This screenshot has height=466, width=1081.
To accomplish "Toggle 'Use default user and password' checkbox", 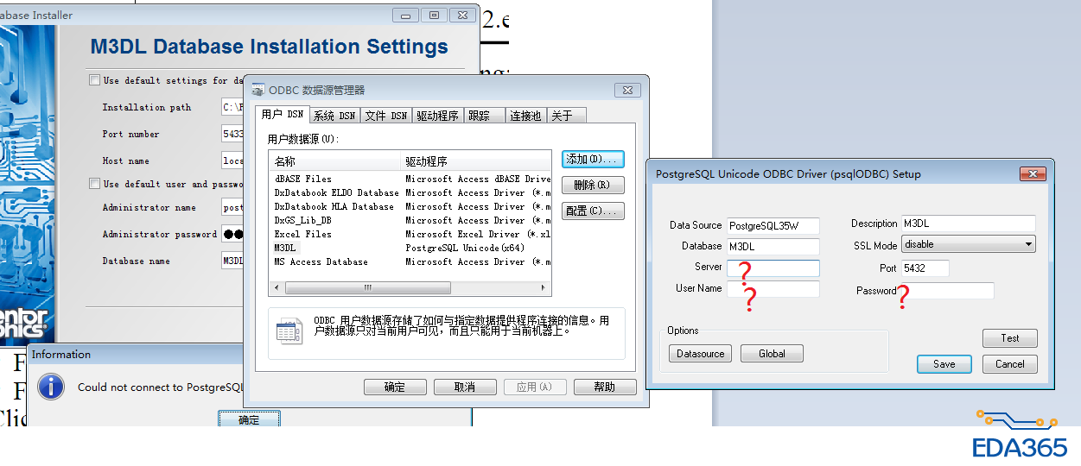I will tap(94, 184).
